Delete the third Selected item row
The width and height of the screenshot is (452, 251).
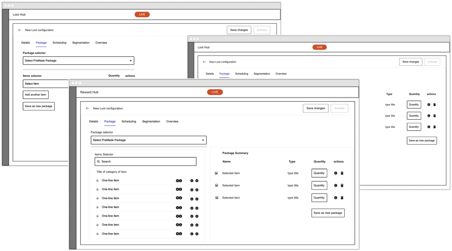[x=342, y=198]
